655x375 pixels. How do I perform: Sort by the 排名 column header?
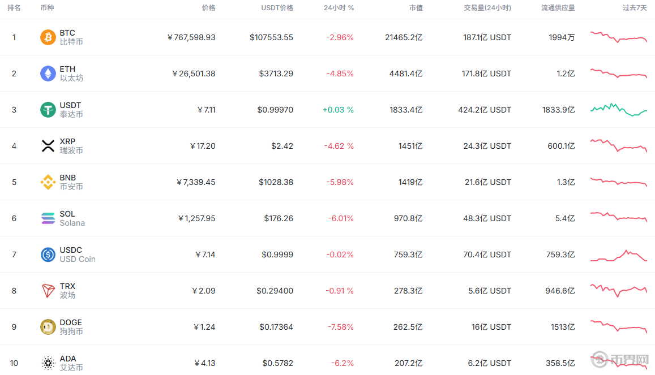tap(14, 8)
